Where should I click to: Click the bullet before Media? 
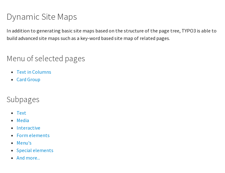(12, 121)
